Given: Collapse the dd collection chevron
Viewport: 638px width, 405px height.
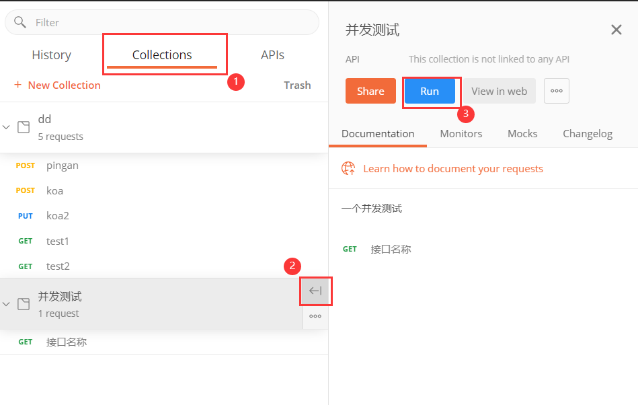Looking at the screenshot, I should pos(6,127).
